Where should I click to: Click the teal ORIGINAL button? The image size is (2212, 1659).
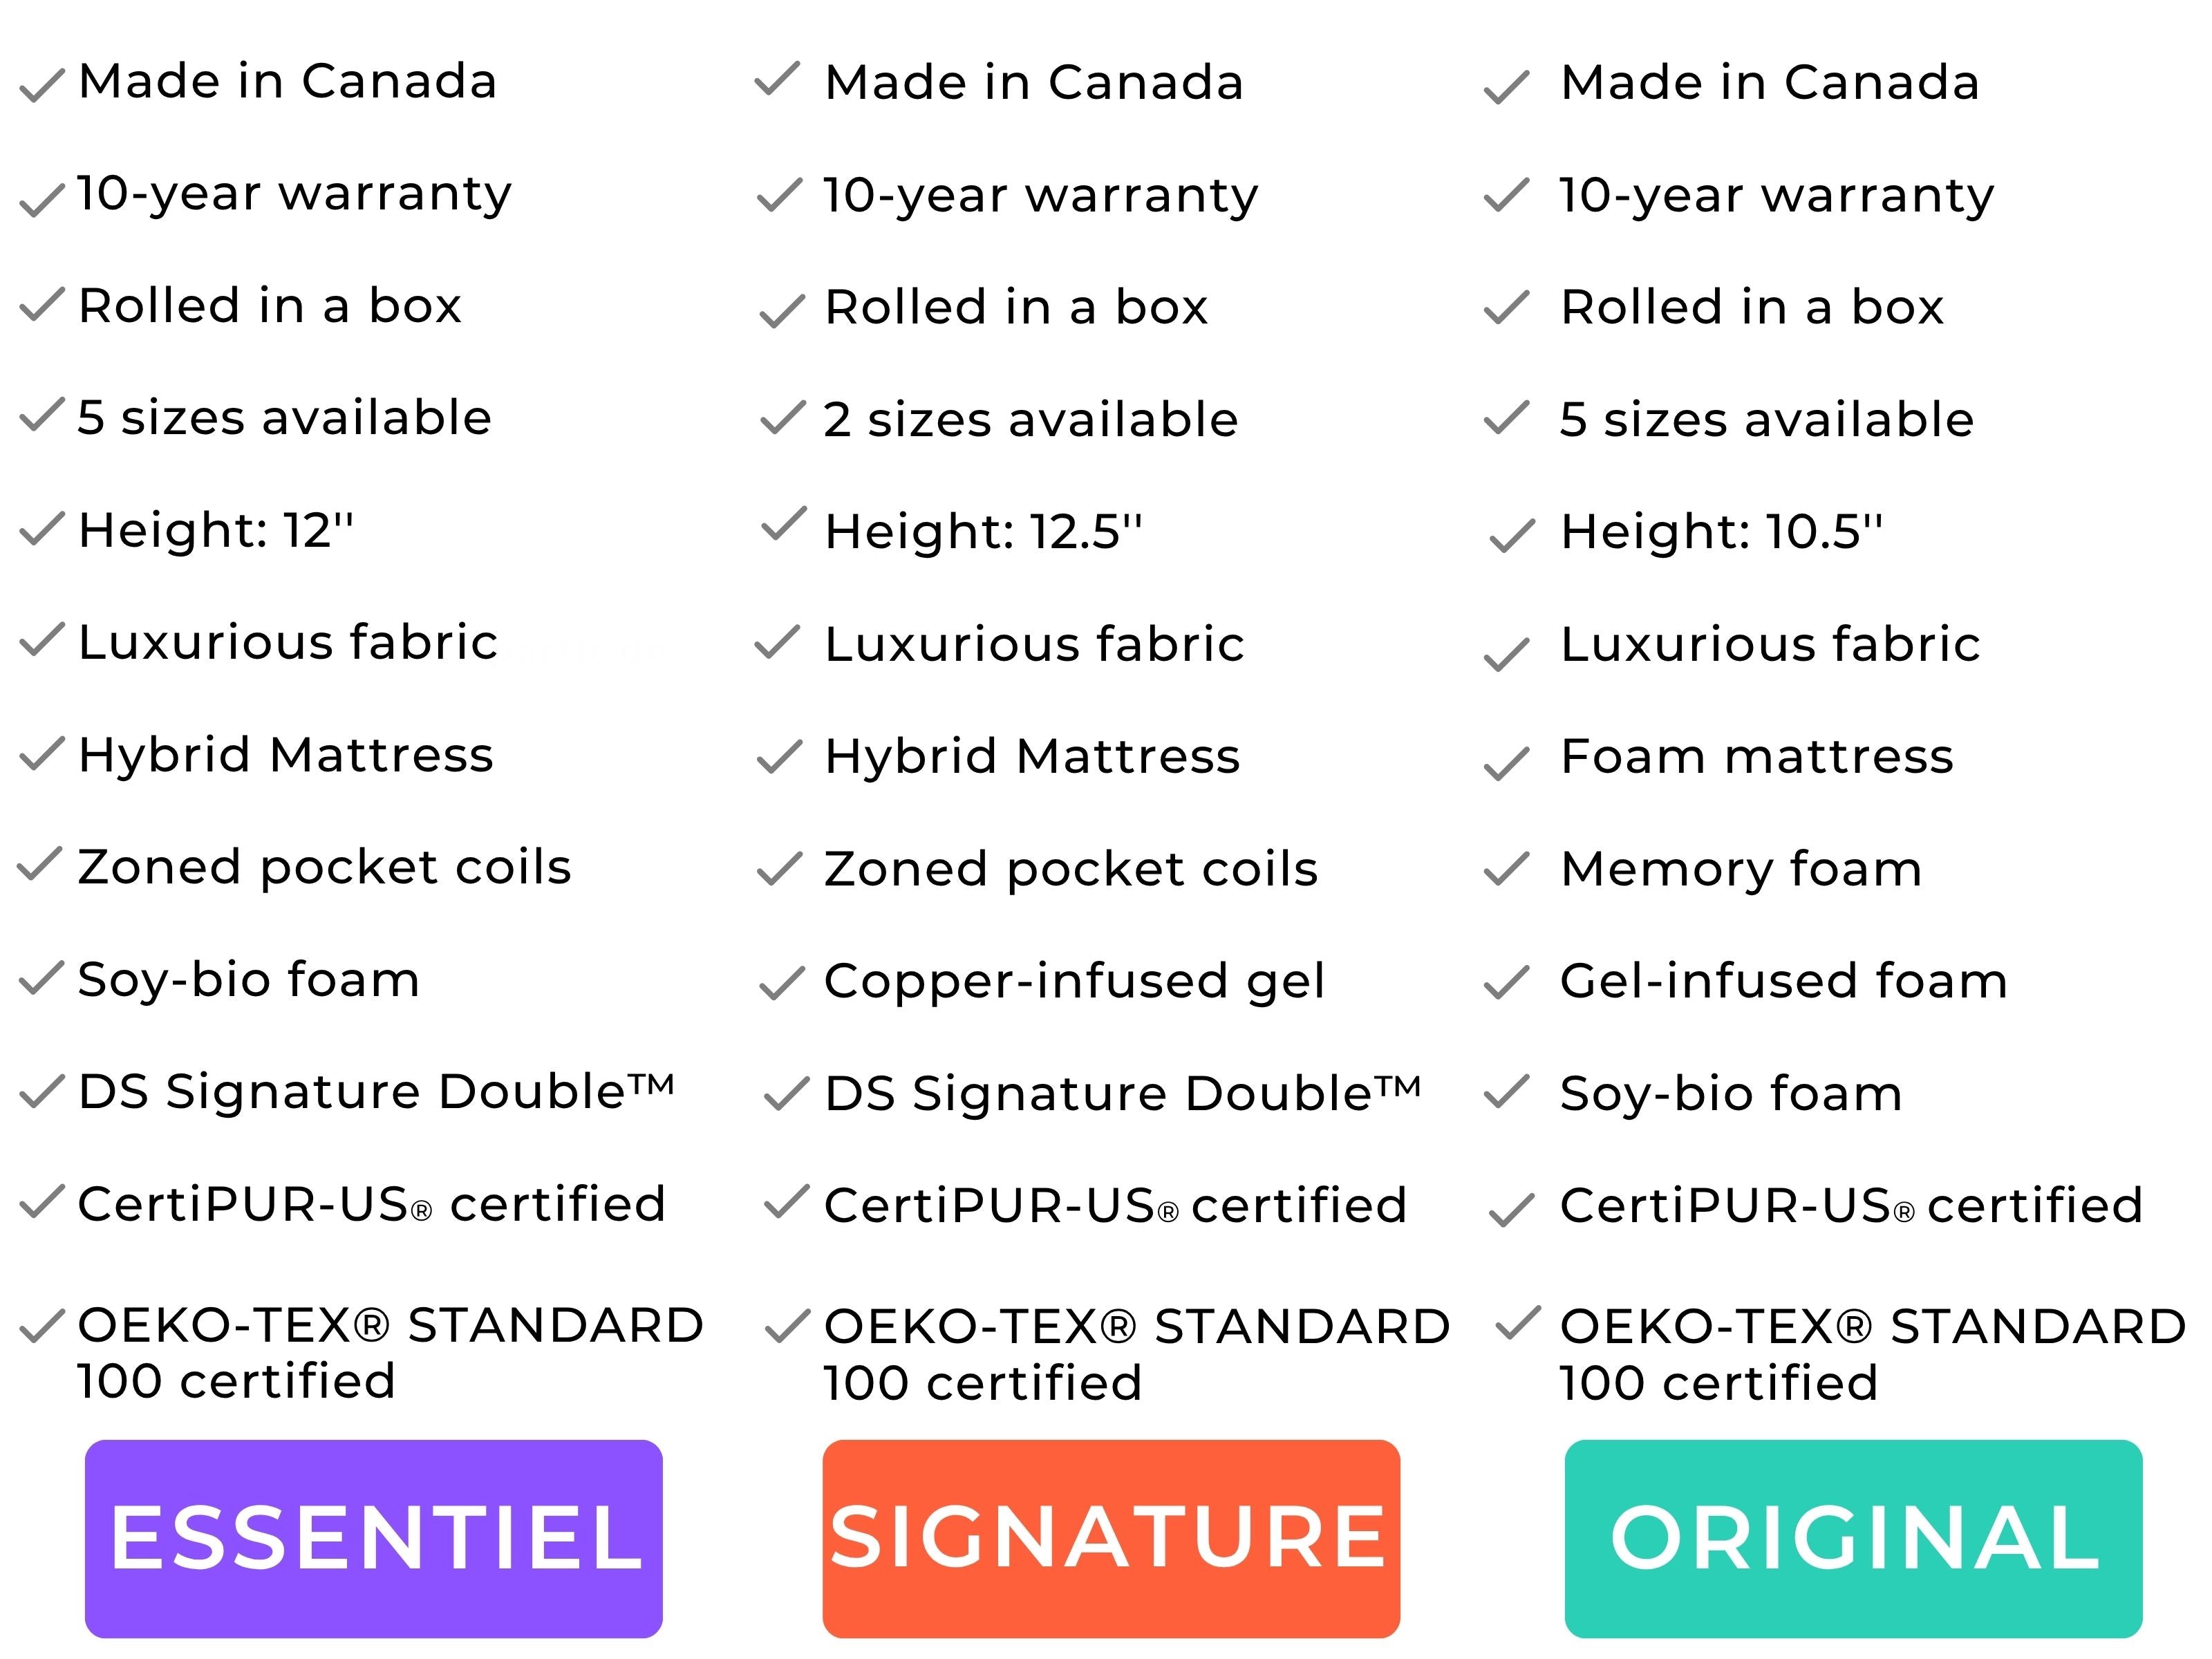pyautogui.click(x=1853, y=1538)
